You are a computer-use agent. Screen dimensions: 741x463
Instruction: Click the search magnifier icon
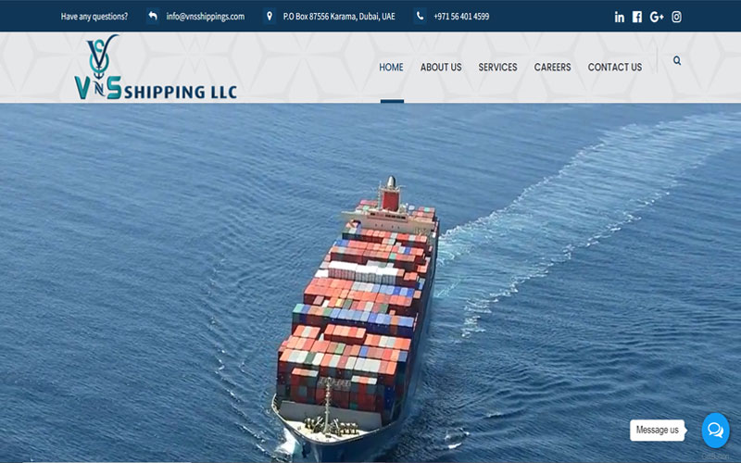tap(677, 60)
